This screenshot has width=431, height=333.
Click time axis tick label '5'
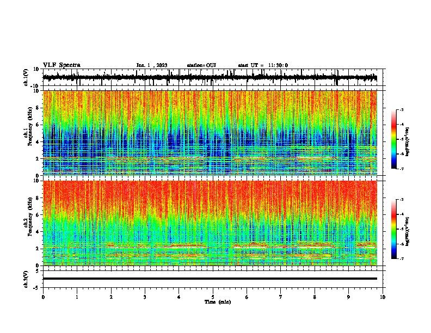(213, 297)
